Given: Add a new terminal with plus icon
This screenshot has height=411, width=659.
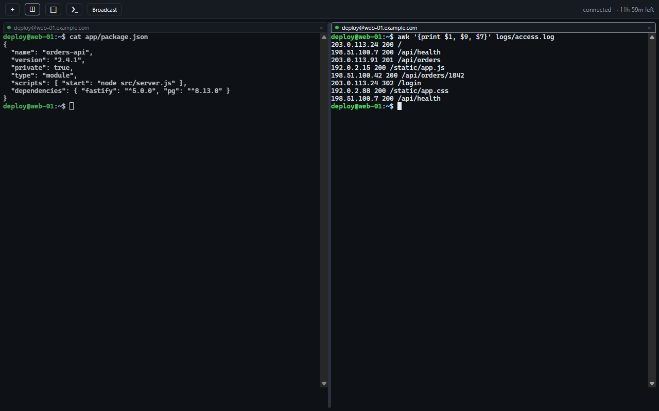Looking at the screenshot, I should coord(12,9).
